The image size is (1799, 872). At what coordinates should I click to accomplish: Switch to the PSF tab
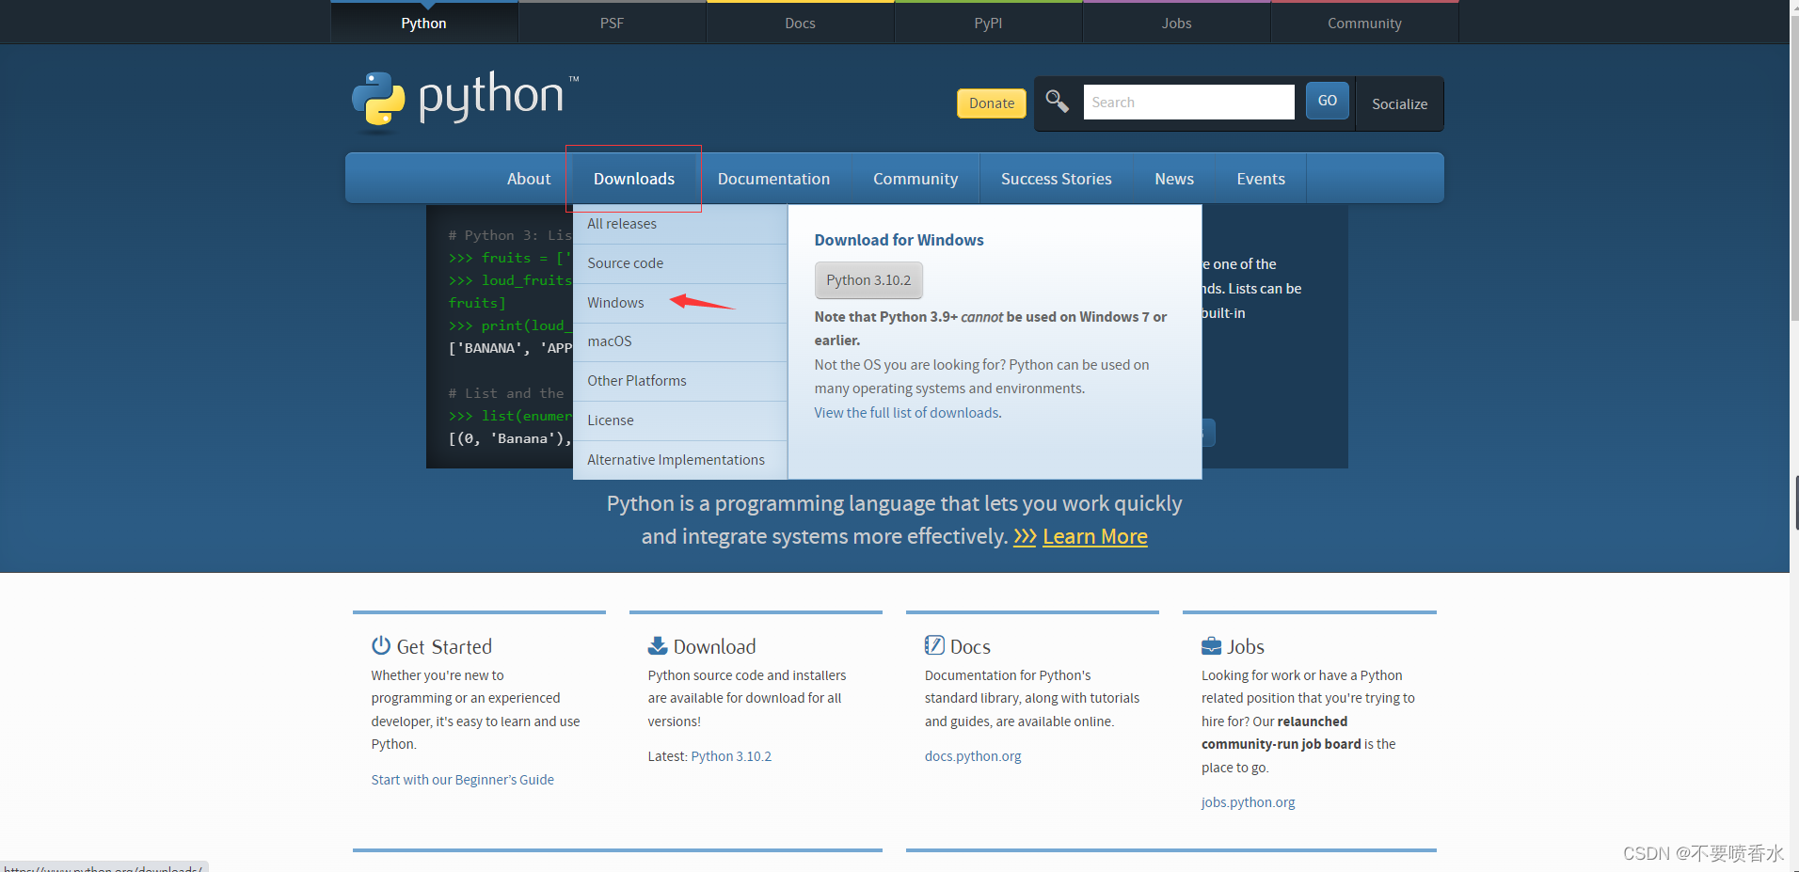click(x=612, y=23)
